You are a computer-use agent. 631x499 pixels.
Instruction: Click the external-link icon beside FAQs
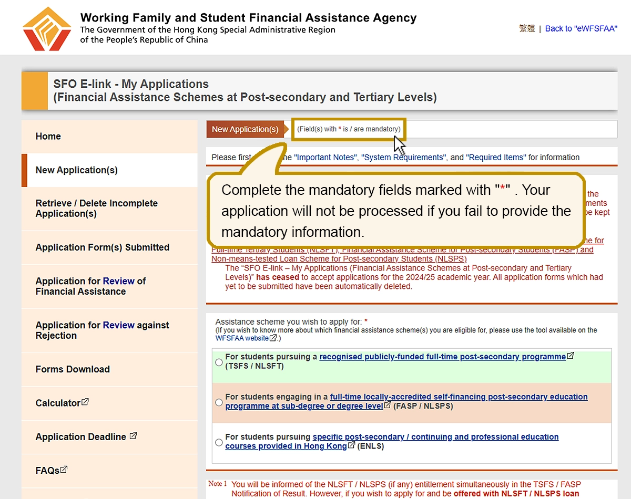point(64,470)
